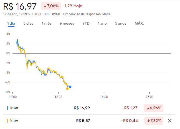This screenshot has width=180, height=129.
Task: Select the YTD tab
Action: (x=86, y=23)
